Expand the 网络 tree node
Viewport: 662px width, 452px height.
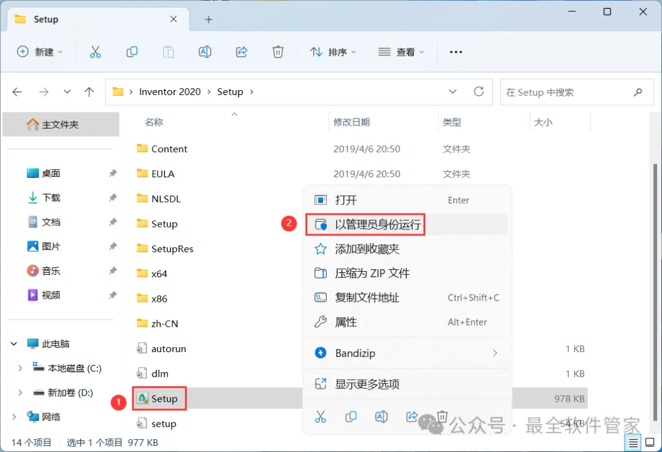14,417
